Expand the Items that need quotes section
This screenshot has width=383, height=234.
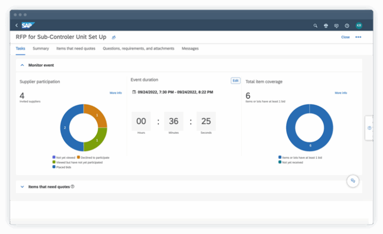click(x=22, y=187)
